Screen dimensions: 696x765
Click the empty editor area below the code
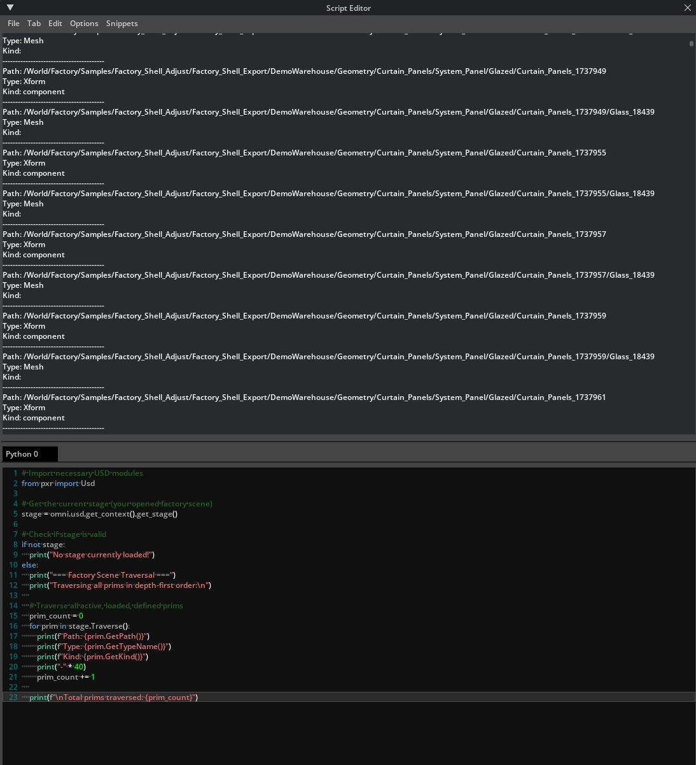tap(348, 733)
